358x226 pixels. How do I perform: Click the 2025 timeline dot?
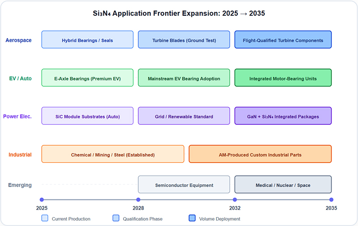click(42, 200)
